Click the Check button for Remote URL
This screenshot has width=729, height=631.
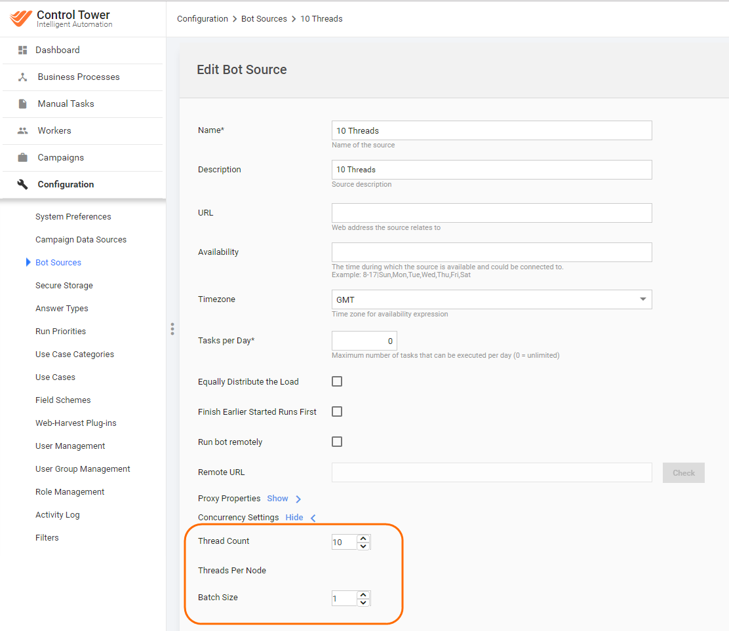coord(683,472)
